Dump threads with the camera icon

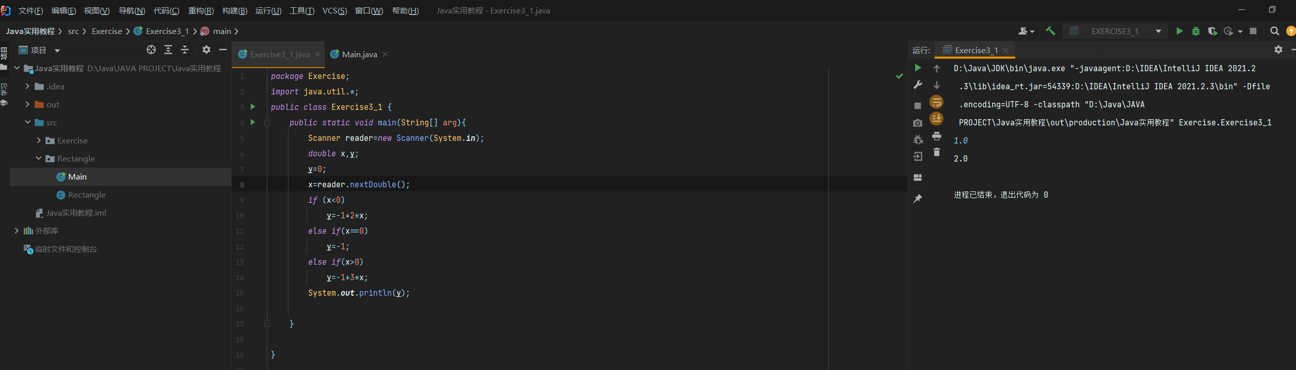[918, 123]
